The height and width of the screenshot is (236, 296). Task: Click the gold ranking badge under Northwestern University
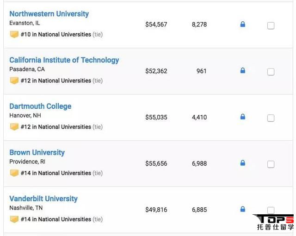pos(14,34)
